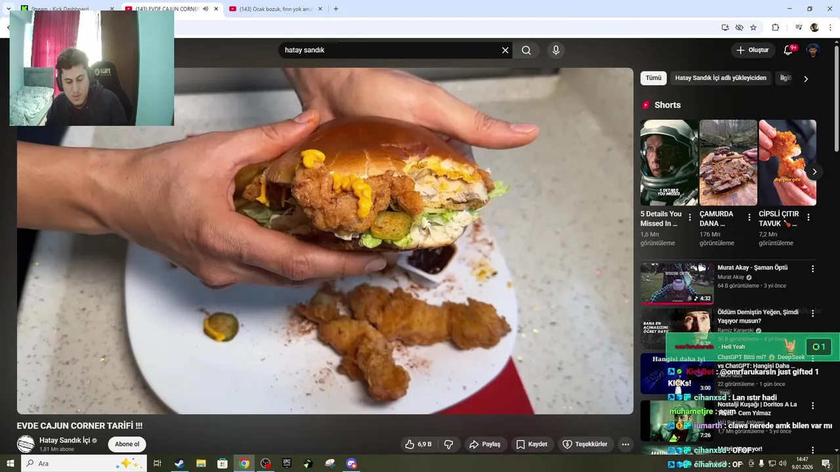Advance filter chips with right chevron

click(806, 79)
